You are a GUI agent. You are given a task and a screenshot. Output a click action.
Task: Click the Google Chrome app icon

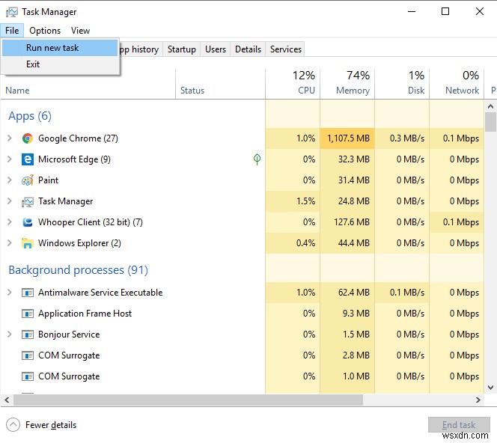[28, 138]
